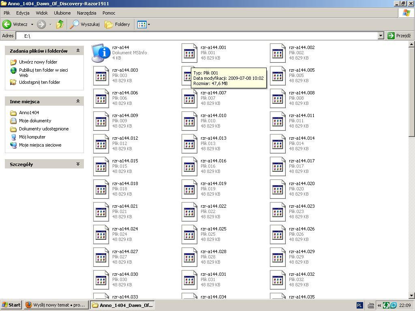
Task: Go up one folder level icon
Action: coord(60,24)
